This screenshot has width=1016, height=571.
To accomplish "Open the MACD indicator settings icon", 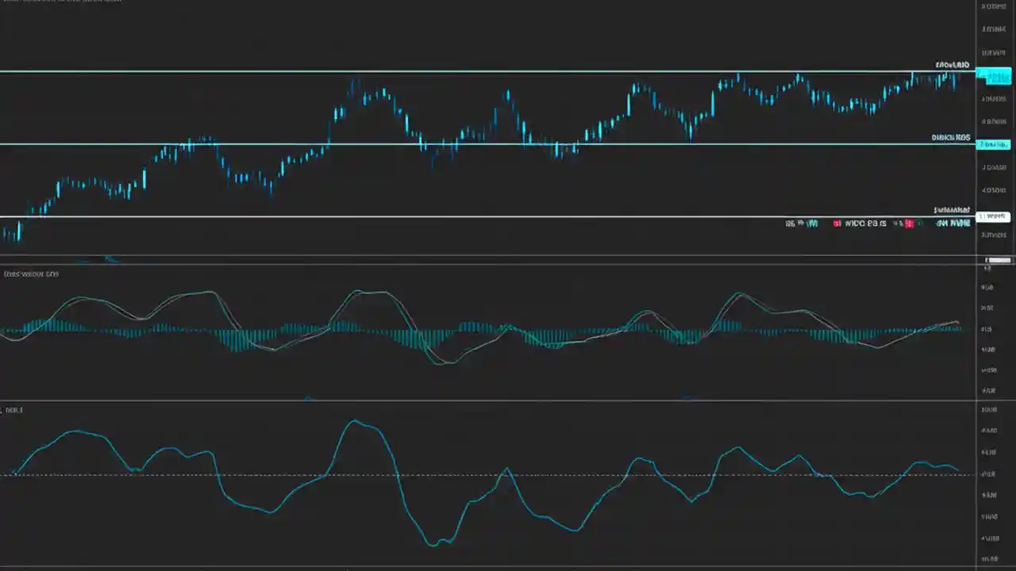I will tap(32, 274).
